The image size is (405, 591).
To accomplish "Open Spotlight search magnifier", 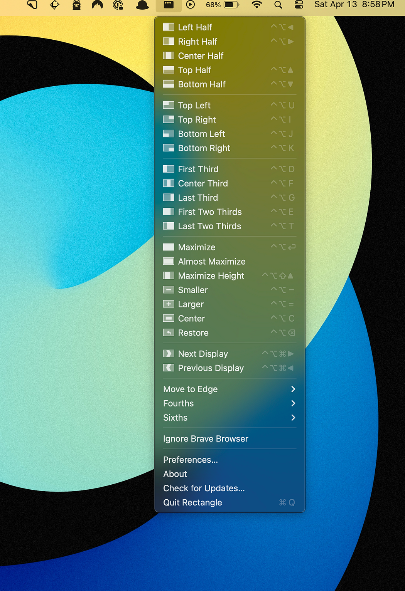I will pyautogui.click(x=278, y=5).
